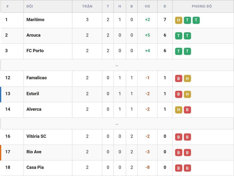
Task: Expand hidden rows below Alverca
Action: tap(117, 124)
